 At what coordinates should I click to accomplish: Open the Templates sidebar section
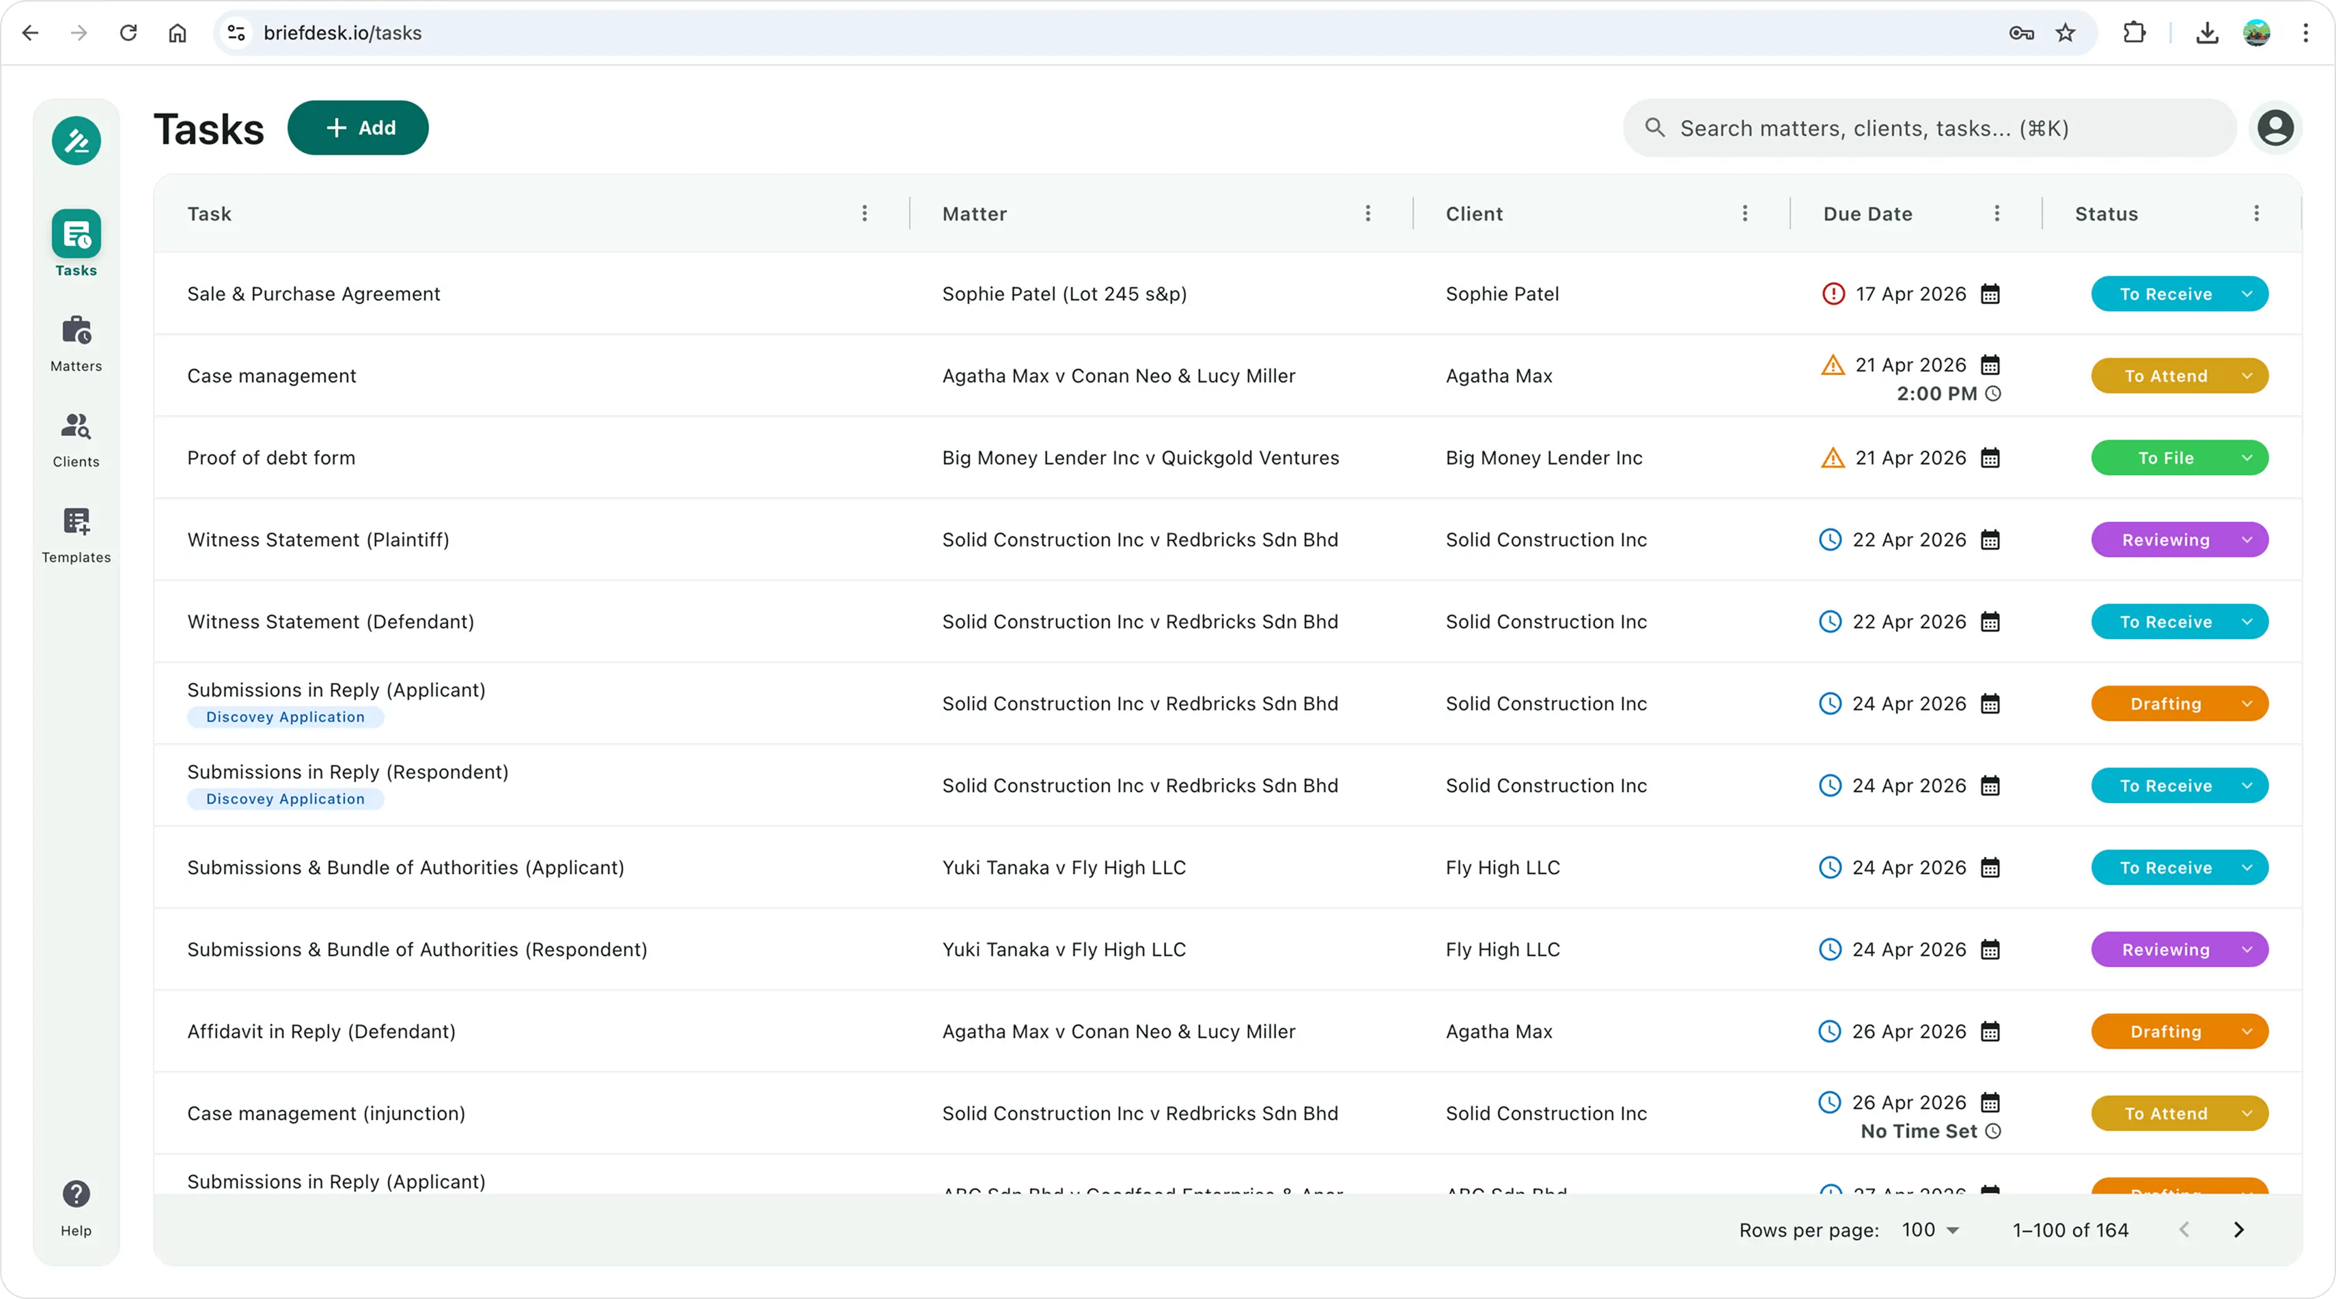77,535
